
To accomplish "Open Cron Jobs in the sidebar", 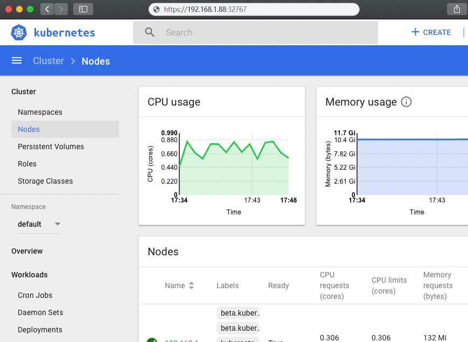I will click(x=35, y=295).
